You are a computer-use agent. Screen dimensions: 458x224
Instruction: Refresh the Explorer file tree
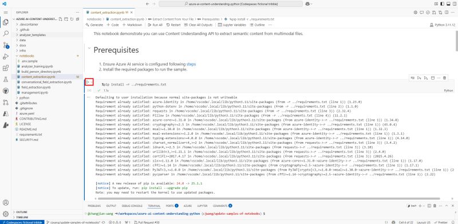click(72, 19)
